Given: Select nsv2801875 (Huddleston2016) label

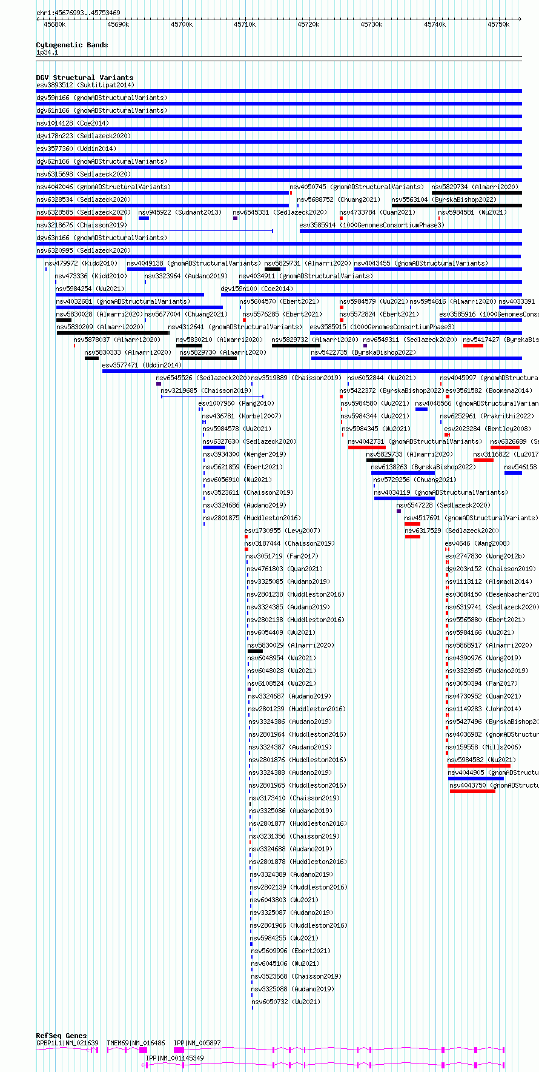Looking at the screenshot, I should [252, 518].
